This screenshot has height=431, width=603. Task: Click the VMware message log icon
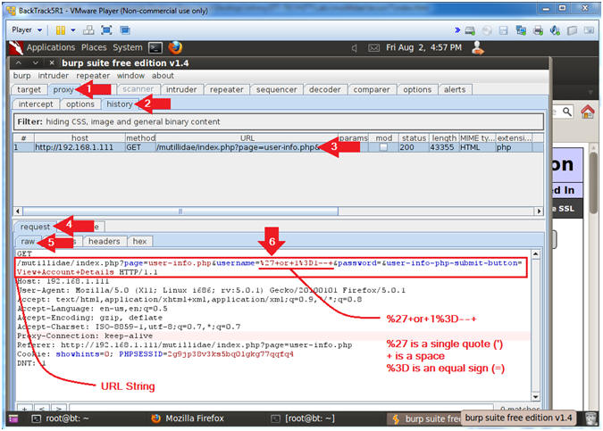(x=589, y=30)
